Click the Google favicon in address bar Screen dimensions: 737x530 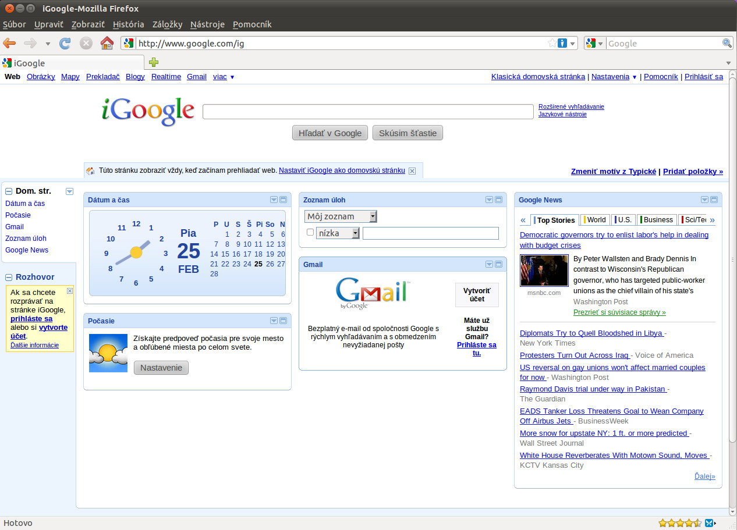coord(129,43)
